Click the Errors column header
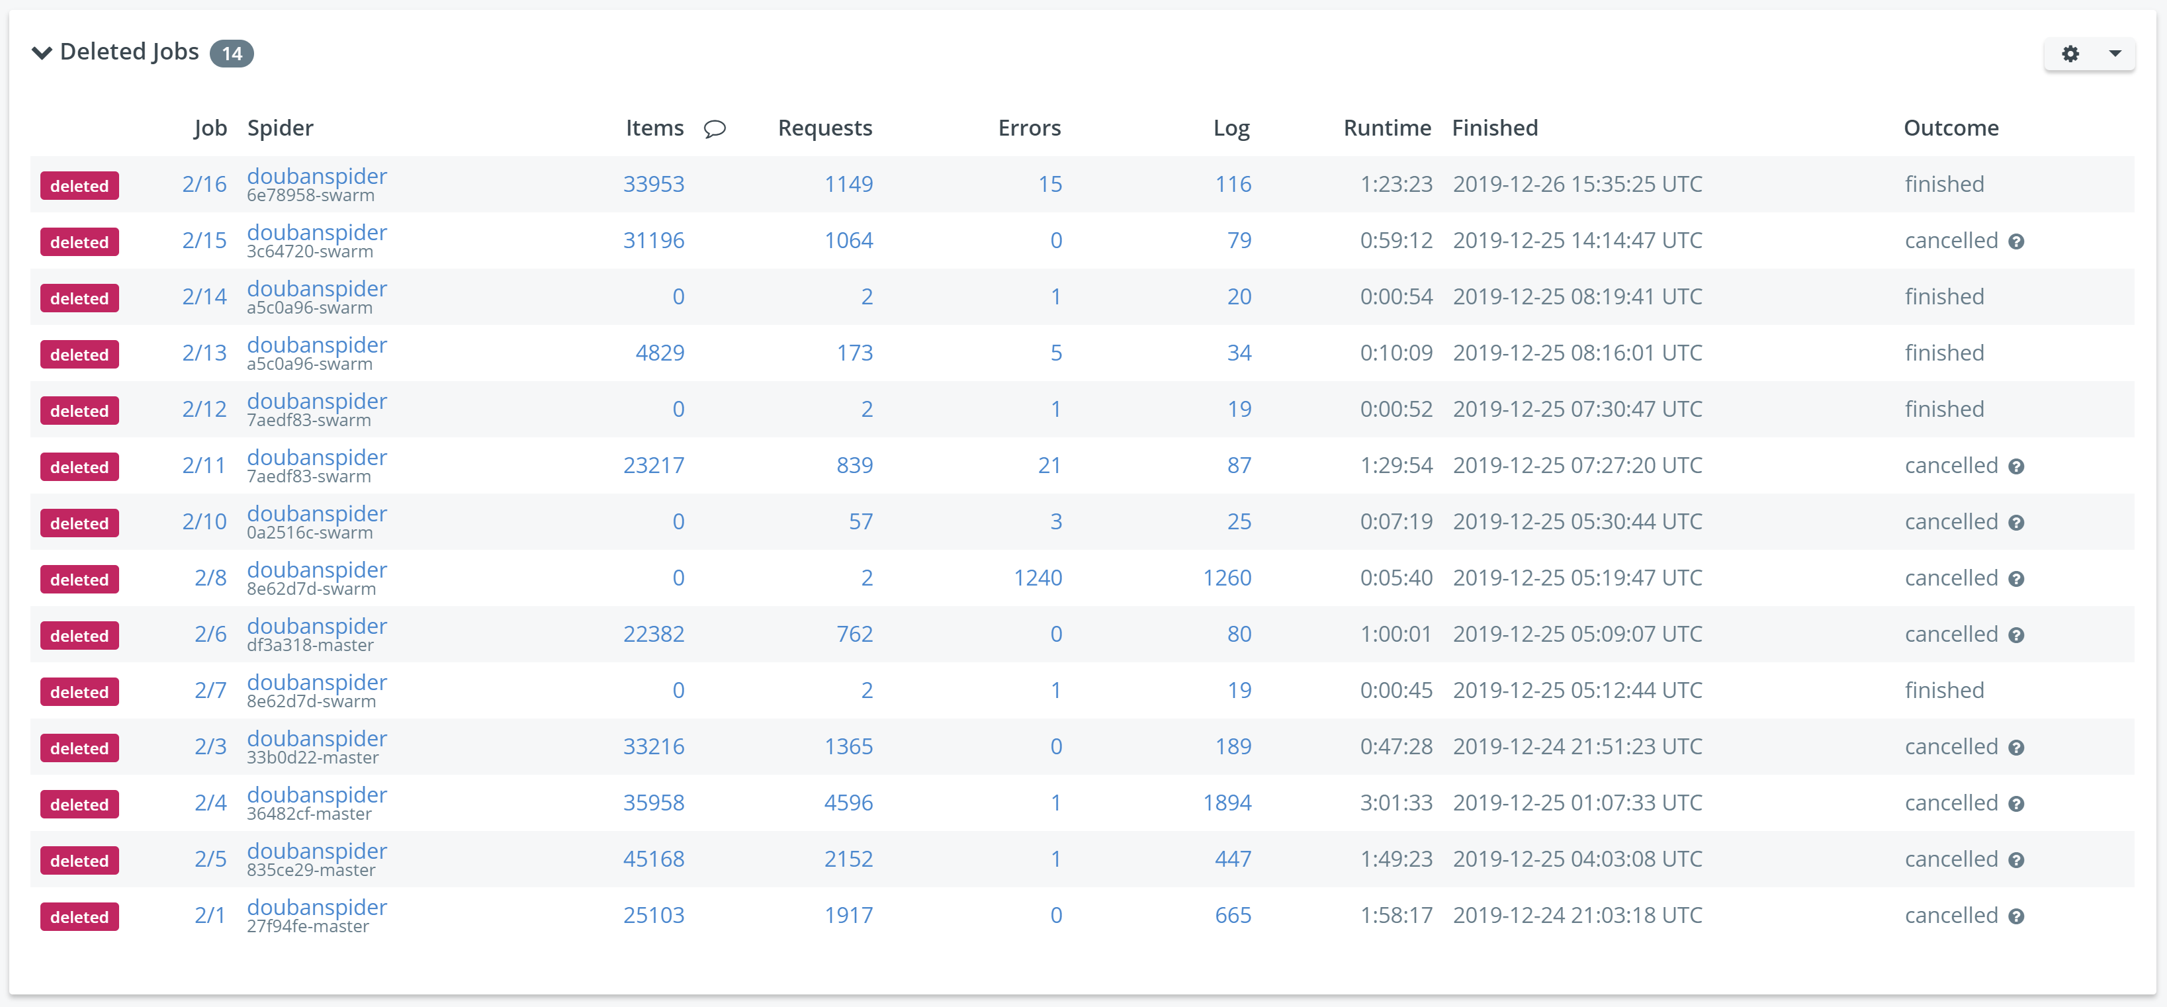The height and width of the screenshot is (1007, 2167). (x=1030, y=128)
